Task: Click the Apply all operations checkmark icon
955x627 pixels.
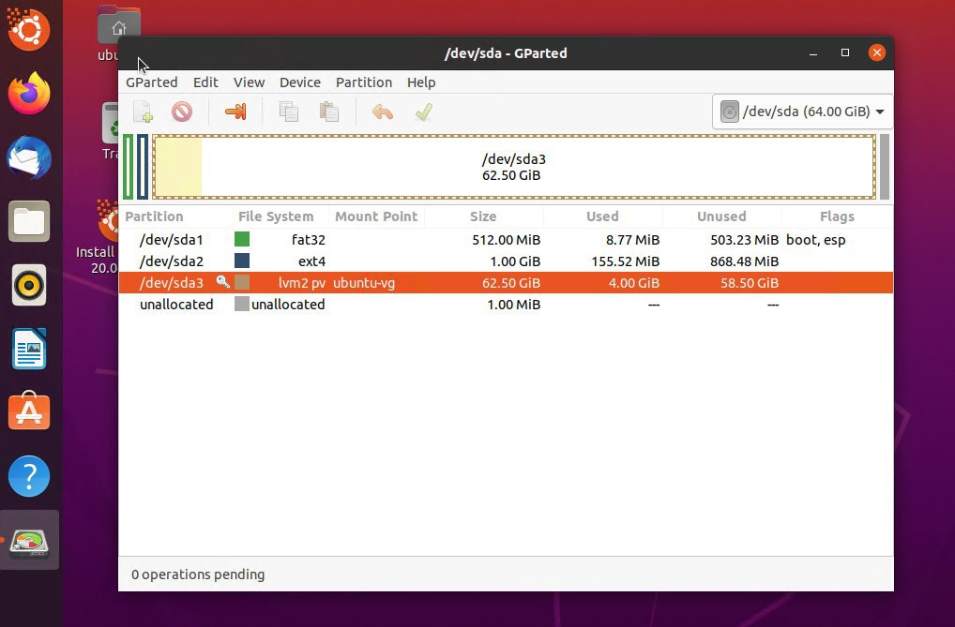Action: [424, 112]
